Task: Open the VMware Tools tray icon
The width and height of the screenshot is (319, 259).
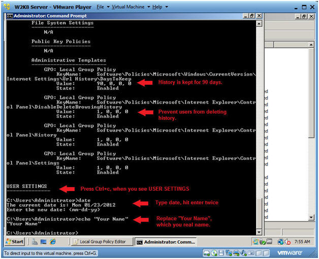Action: (269, 242)
